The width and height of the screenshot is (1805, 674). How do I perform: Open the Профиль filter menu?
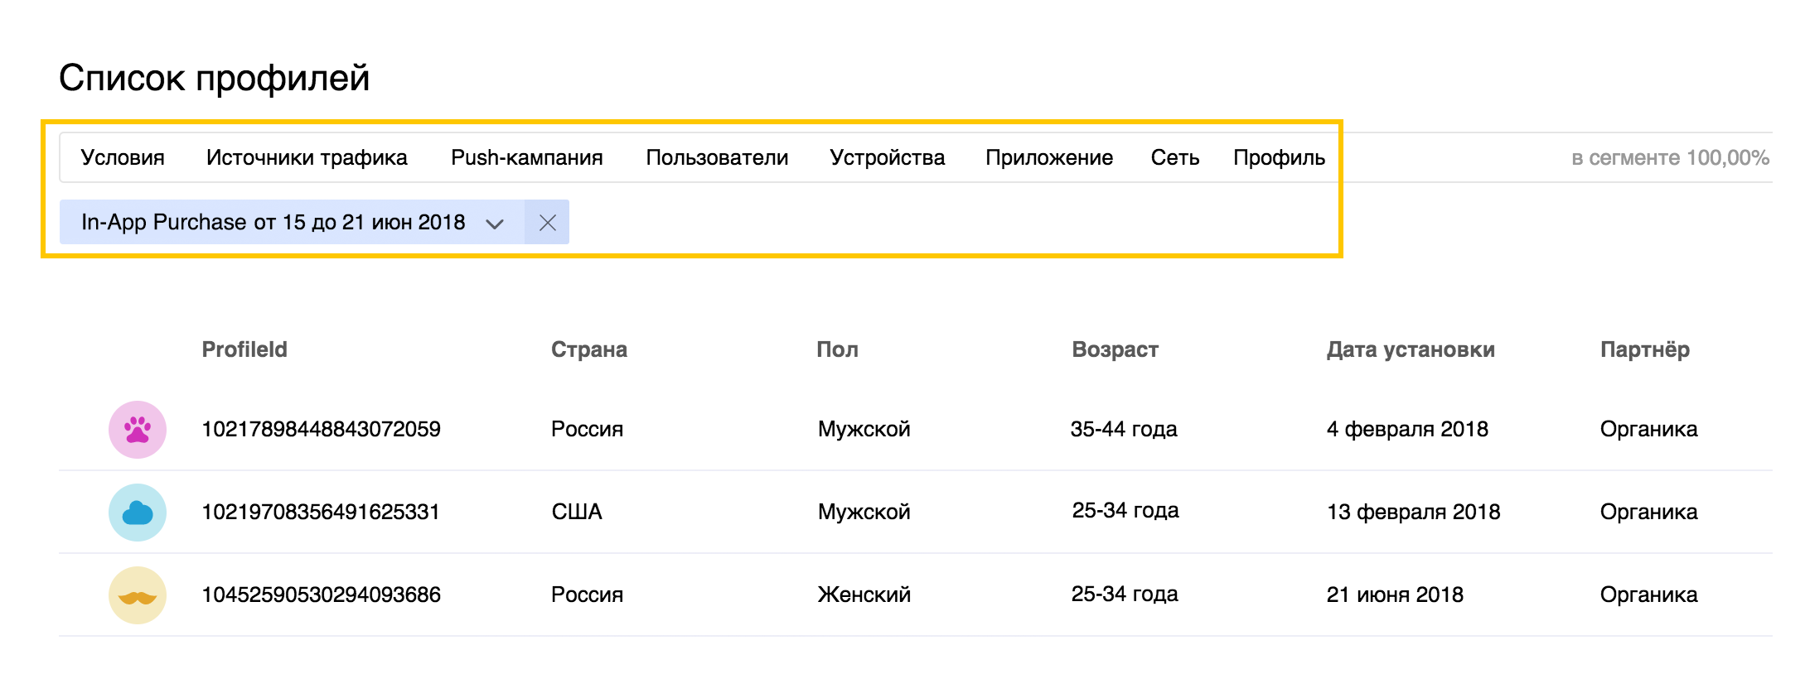(x=1279, y=158)
